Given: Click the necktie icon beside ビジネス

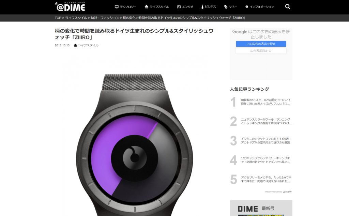Looking at the screenshot, I should (202, 7).
